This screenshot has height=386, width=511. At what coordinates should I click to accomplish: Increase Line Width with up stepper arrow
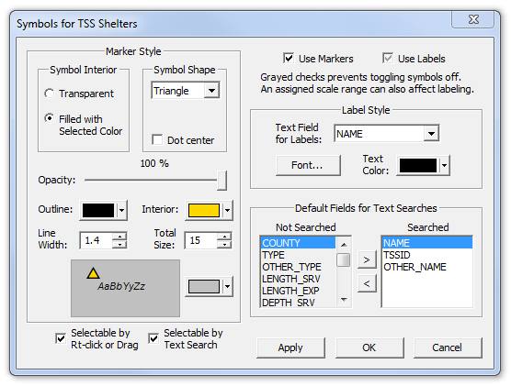[119, 237]
